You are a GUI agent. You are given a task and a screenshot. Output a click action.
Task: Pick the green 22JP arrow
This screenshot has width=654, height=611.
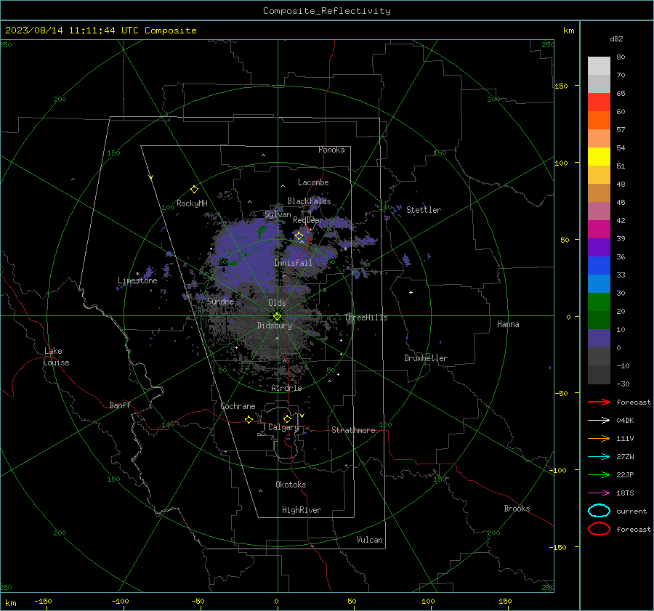tap(599, 474)
